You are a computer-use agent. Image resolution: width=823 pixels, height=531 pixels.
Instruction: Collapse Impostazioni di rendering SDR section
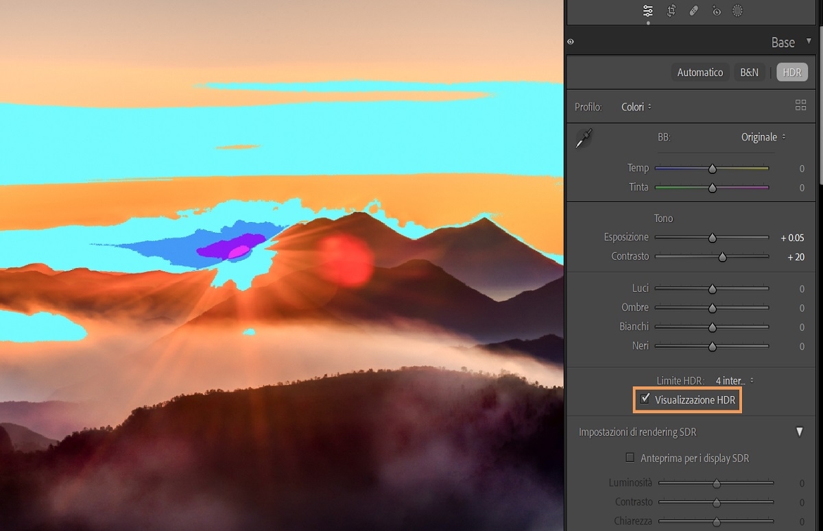(799, 432)
